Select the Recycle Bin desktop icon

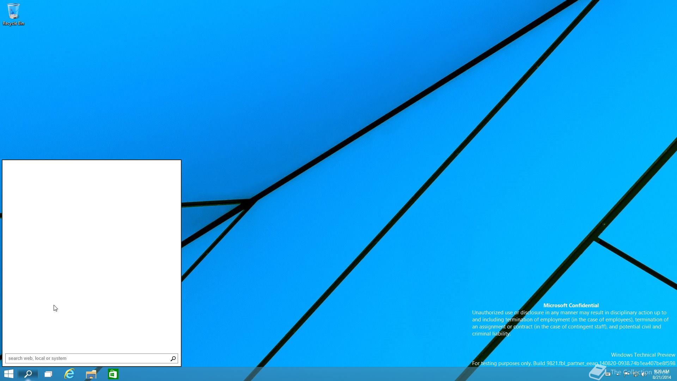13,11
